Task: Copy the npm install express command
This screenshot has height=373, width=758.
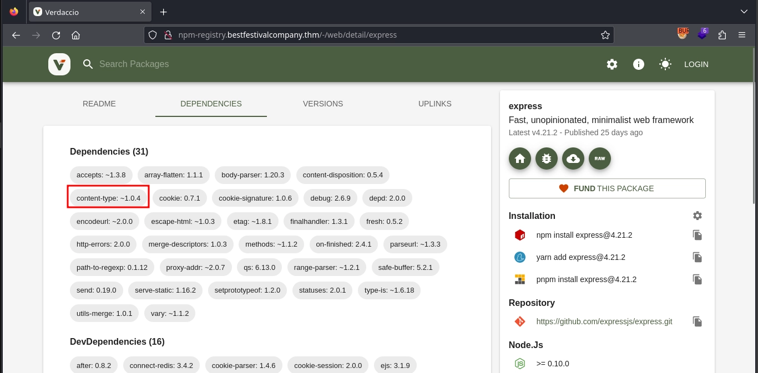Action: point(698,235)
